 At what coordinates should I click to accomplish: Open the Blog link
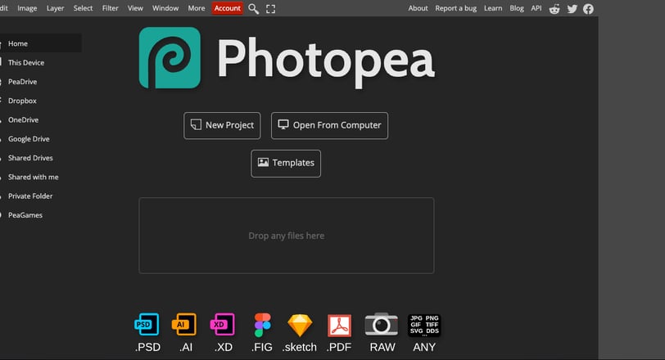pos(517,8)
